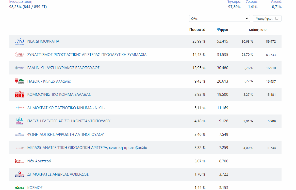This screenshot has width=296, height=190.
Task: Click the Λευκά 0,71% statistic
Action: coord(276,4)
